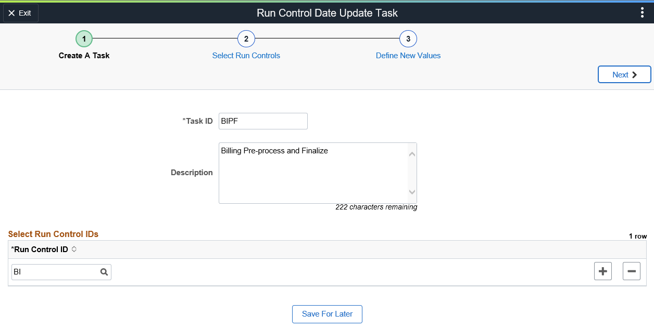
Task: Open the Actions menu via three-dot icon
Action: point(642,12)
